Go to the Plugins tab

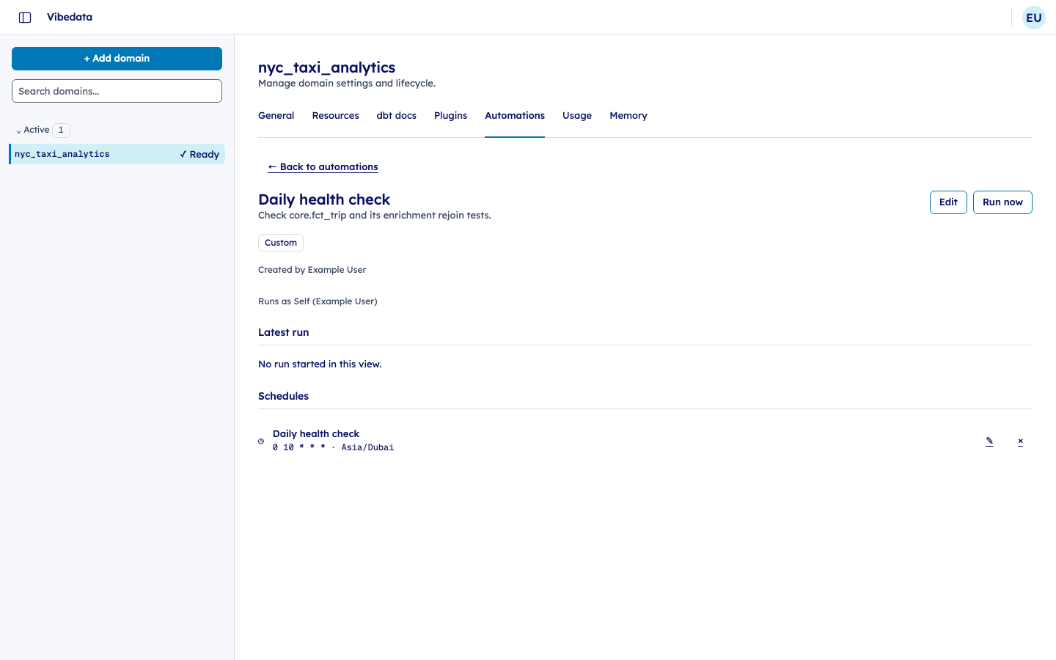tap(450, 116)
